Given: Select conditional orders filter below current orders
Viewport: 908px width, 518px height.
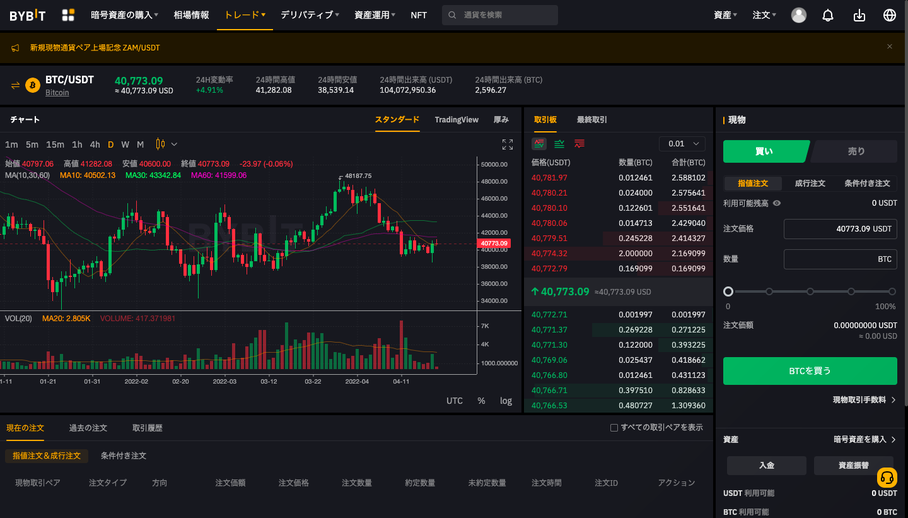Looking at the screenshot, I should 124,456.
